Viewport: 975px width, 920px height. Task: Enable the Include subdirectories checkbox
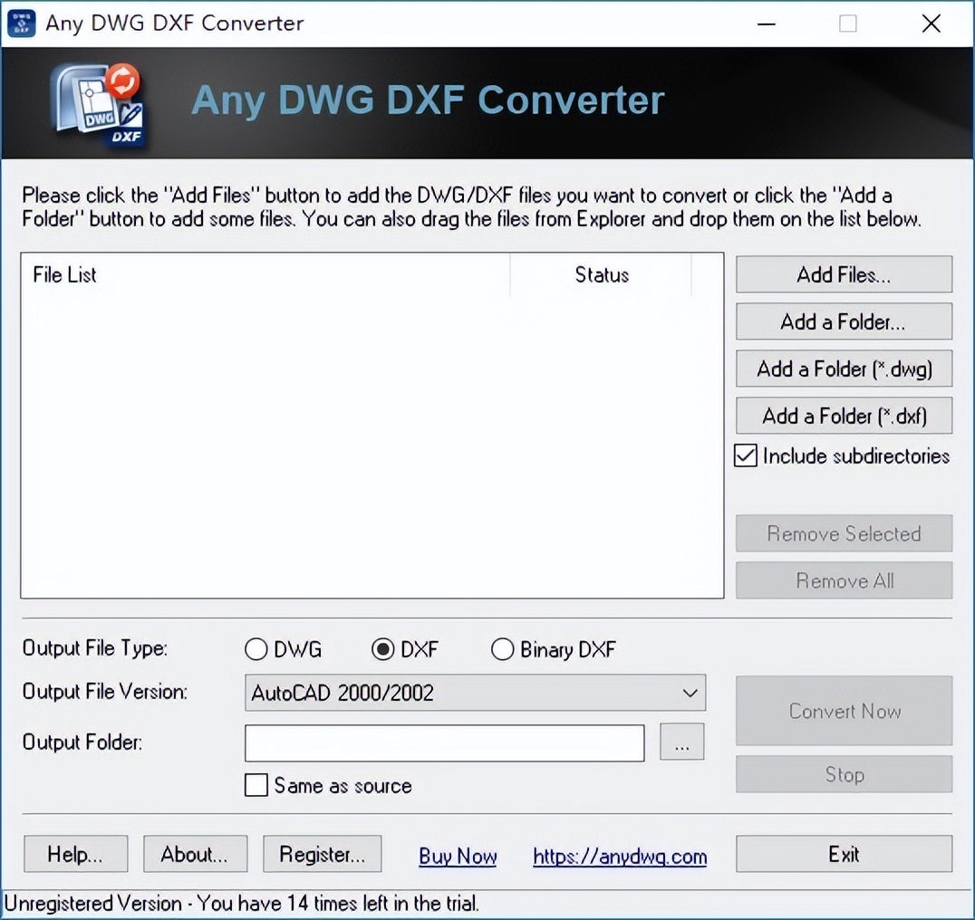click(x=744, y=455)
